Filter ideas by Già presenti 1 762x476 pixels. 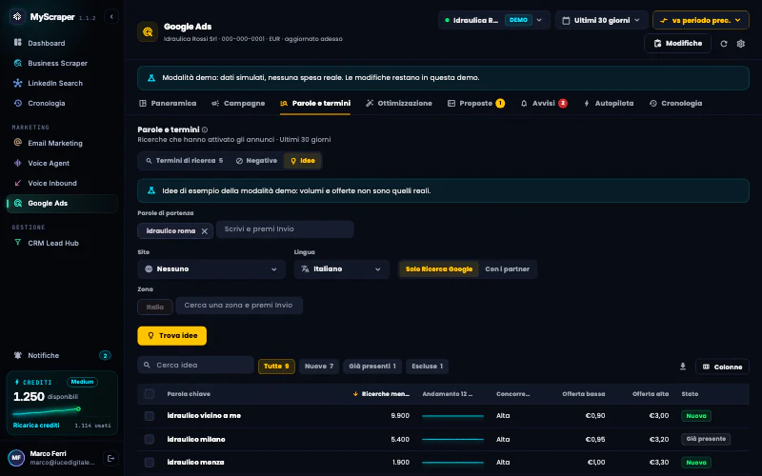point(372,367)
